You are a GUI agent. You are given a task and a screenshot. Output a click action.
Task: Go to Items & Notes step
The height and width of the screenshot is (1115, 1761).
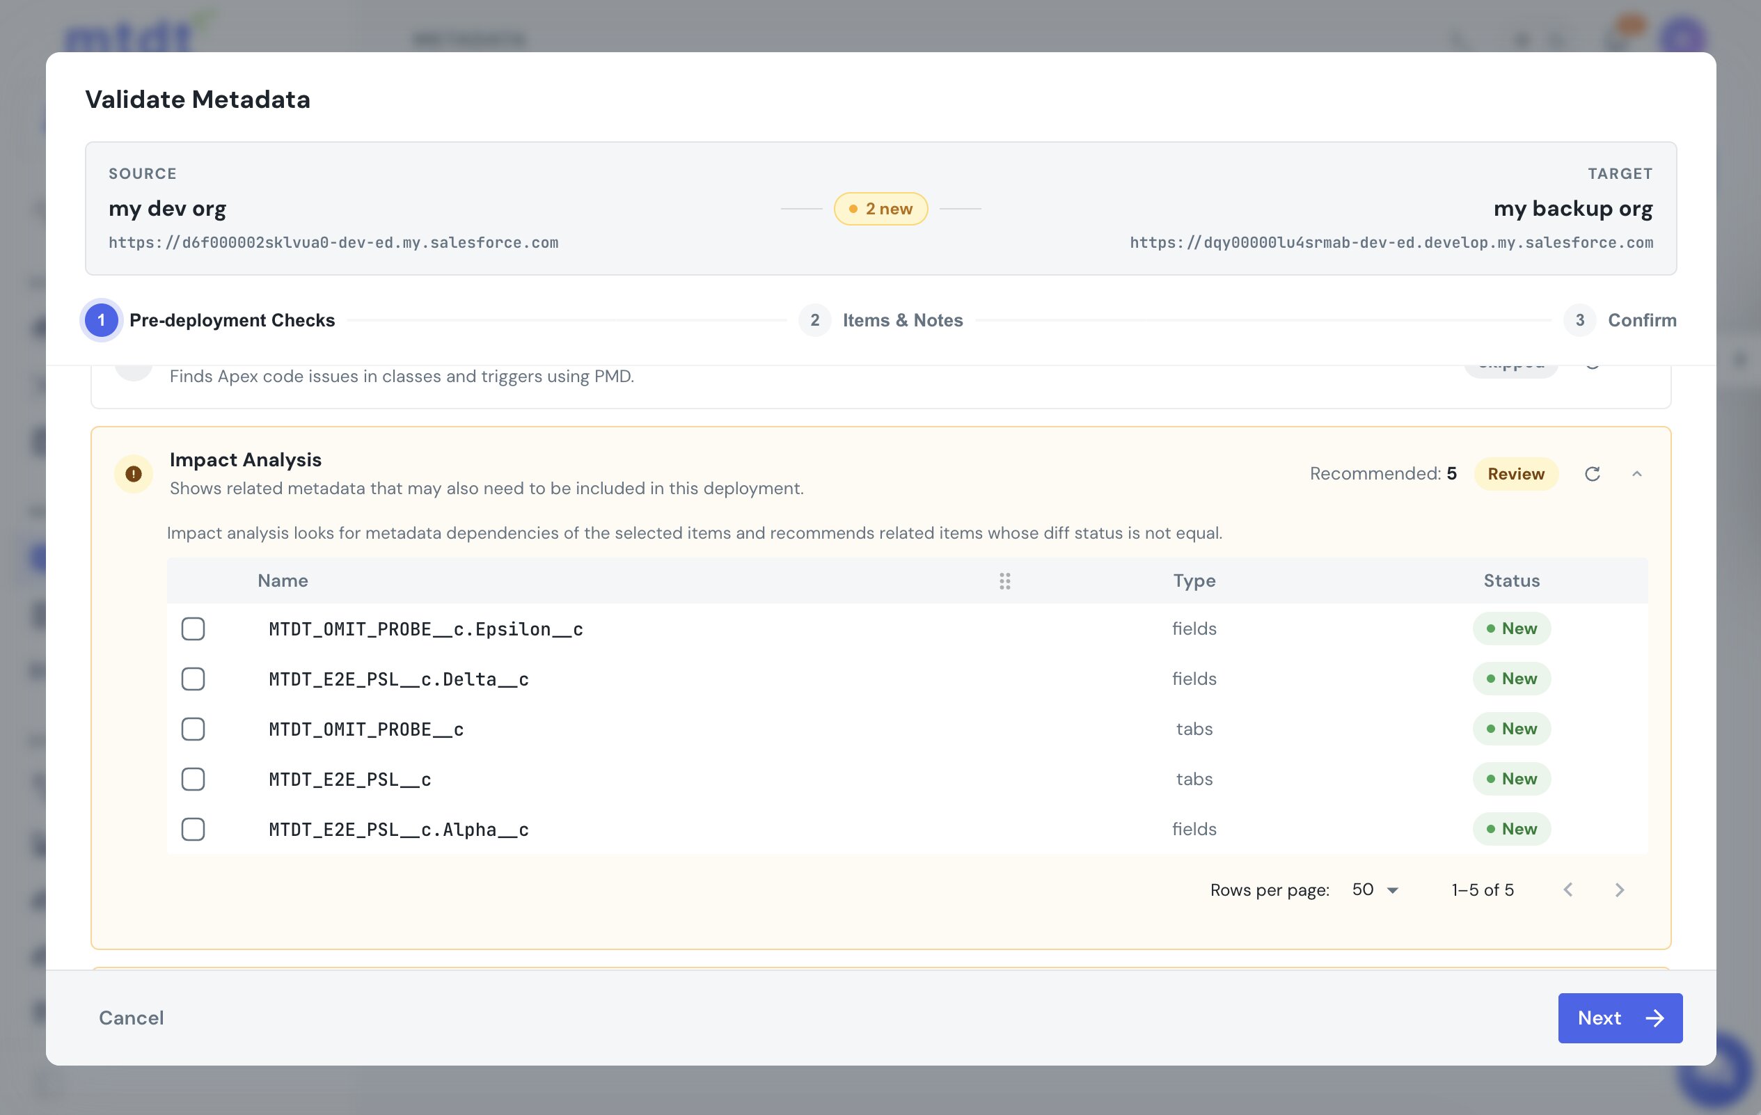coord(881,320)
